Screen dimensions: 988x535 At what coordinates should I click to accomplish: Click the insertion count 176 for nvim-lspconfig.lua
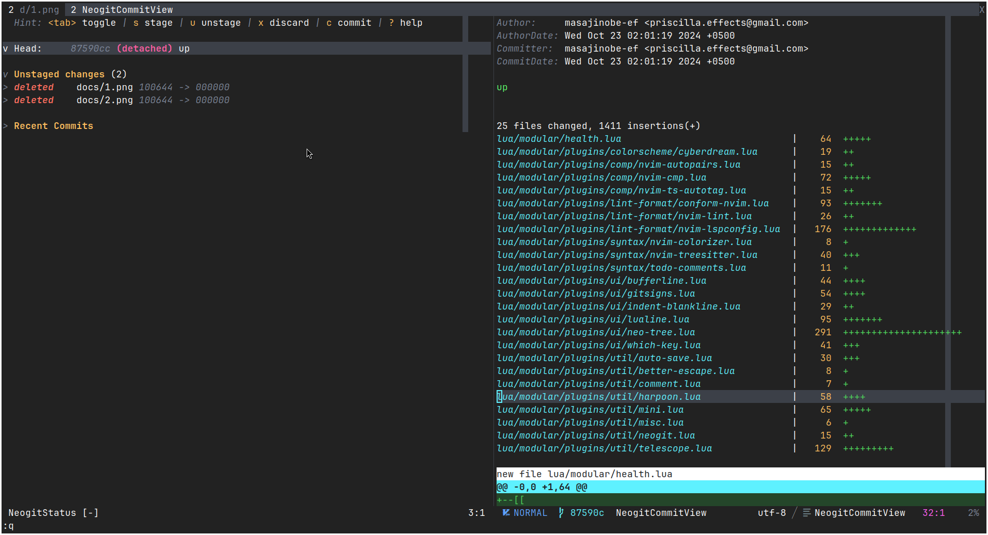tap(823, 229)
